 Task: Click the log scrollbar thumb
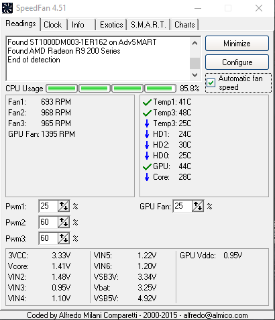click(x=195, y=63)
